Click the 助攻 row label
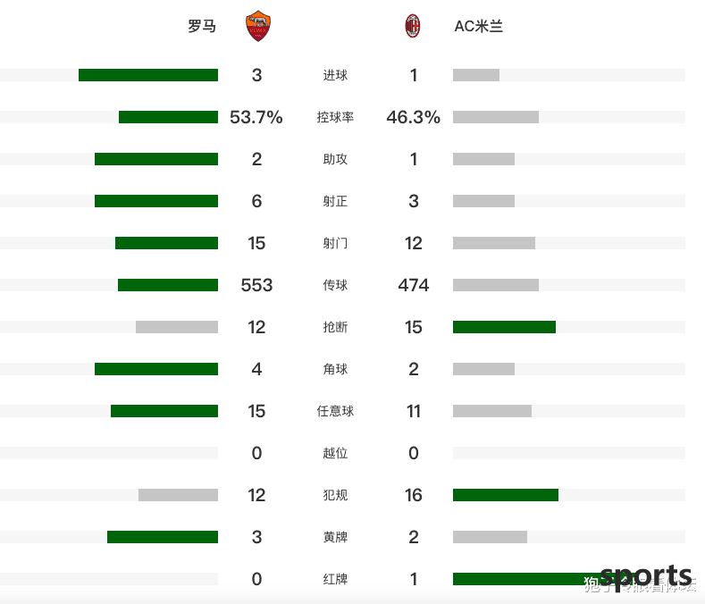Image resolution: width=705 pixels, height=604 pixels. tap(335, 159)
